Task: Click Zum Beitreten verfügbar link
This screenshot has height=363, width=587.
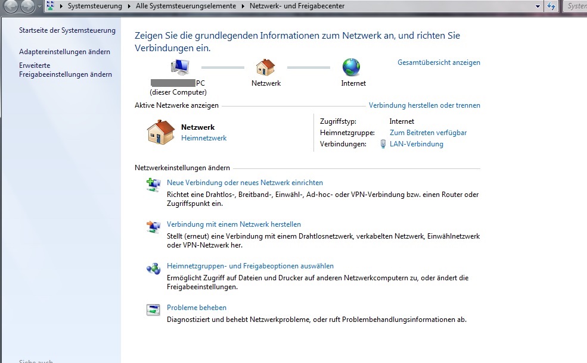Action: point(428,133)
